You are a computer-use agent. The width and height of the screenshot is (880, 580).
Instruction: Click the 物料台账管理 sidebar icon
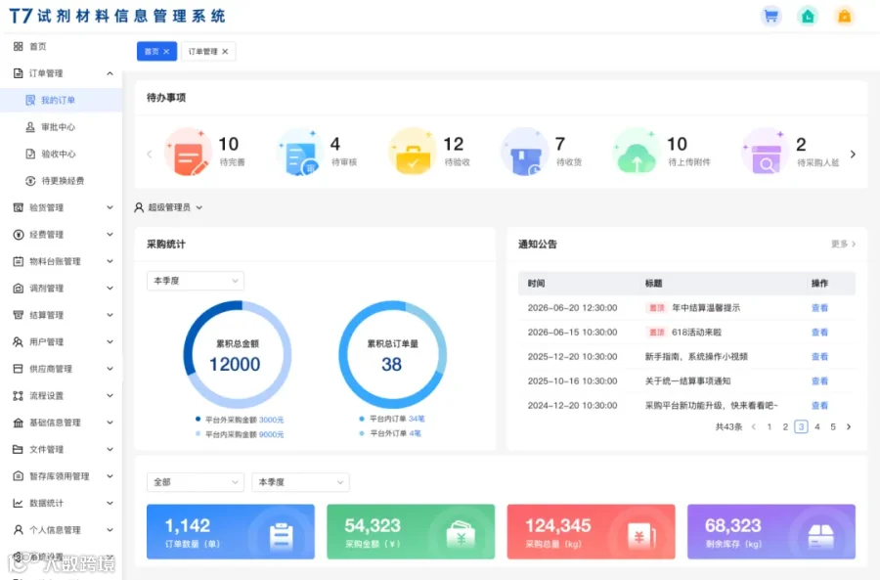click(x=18, y=262)
